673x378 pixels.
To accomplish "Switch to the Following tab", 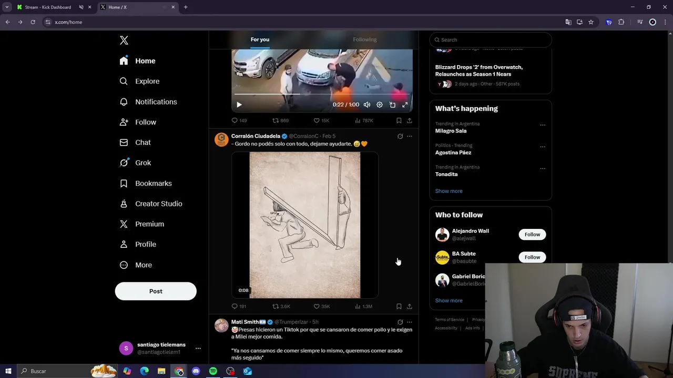I will (x=365, y=39).
